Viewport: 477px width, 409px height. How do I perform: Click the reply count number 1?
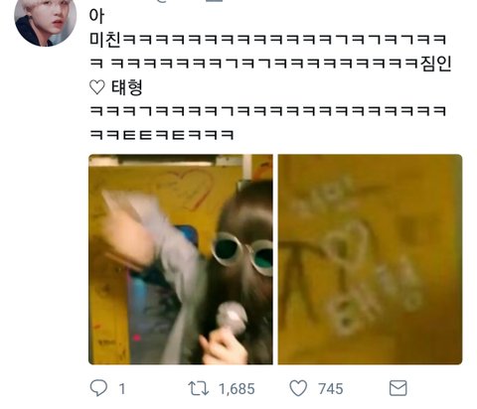(x=122, y=389)
